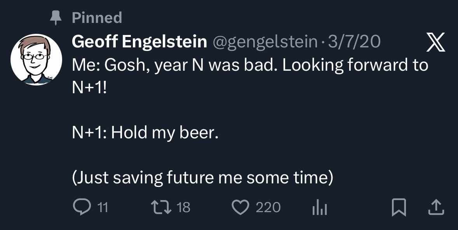
Task: Click the like count 220
Action: [268, 207]
